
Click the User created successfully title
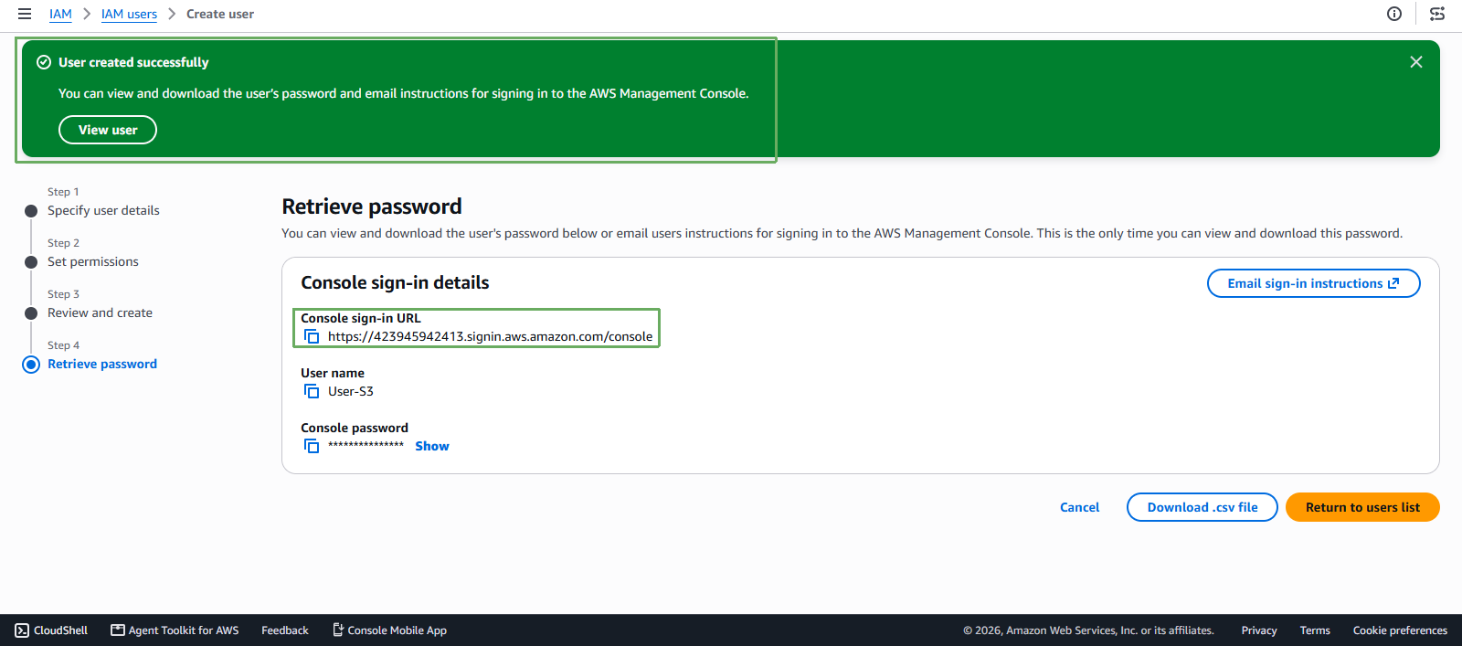pos(133,62)
